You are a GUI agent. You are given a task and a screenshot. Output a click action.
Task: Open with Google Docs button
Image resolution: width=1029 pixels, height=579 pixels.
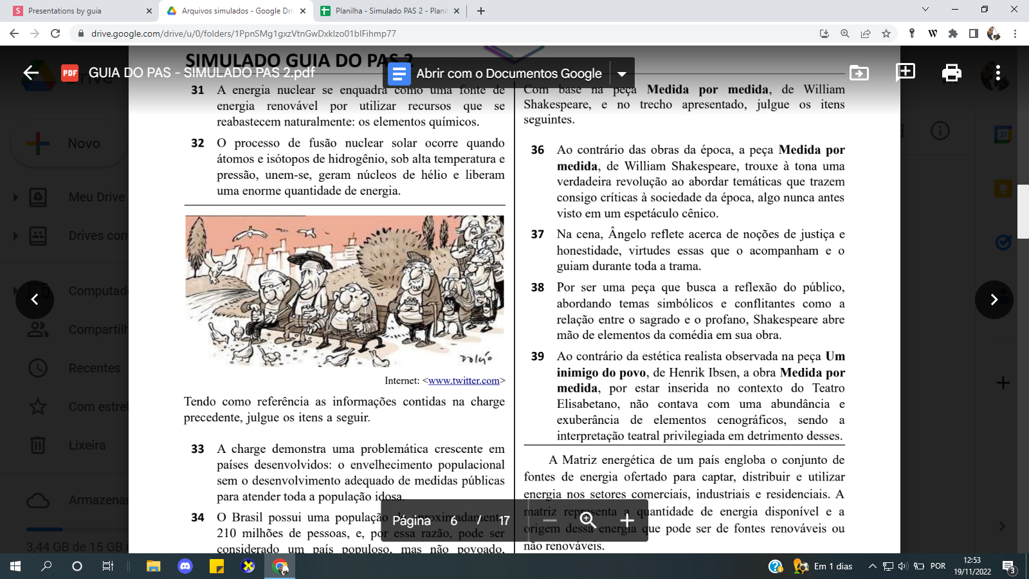coord(496,73)
